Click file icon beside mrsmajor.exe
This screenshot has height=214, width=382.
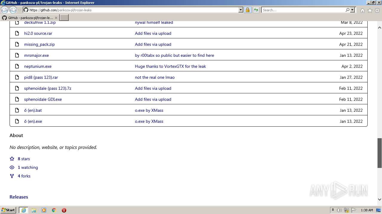(x=17, y=55)
